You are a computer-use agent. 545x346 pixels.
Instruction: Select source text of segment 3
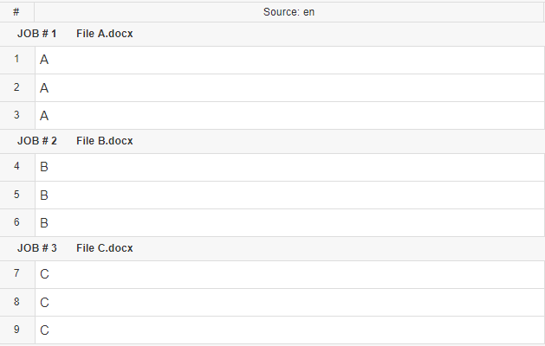pos(44,115)
